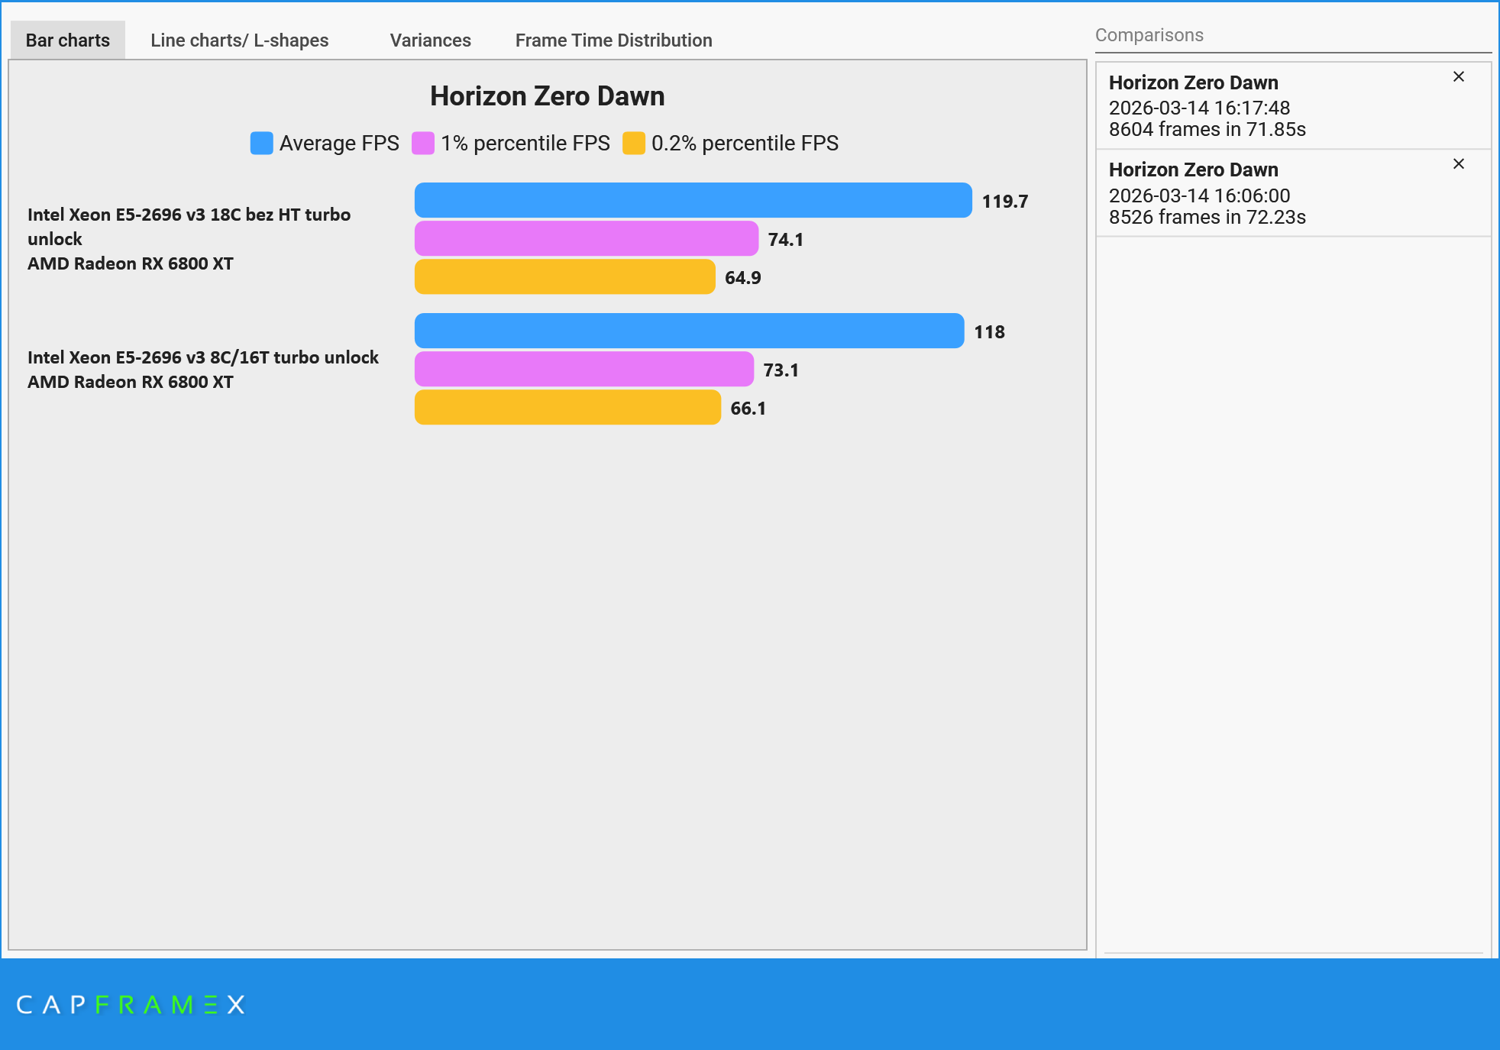The height and width of the screenshot is (1050, 1500).
Task: Click the 73.1 pink percentile bar
Action: (x=584, y=369)
